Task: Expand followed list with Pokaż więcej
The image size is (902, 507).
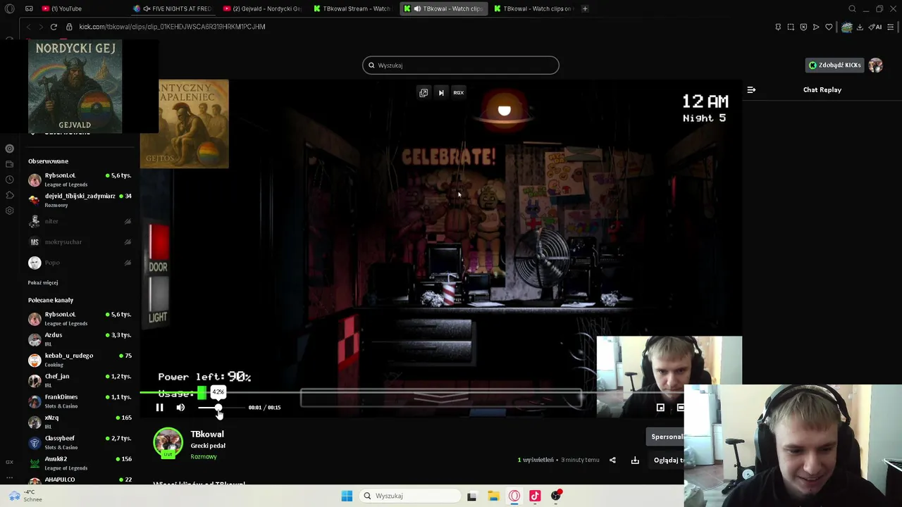Action: pyautogui.click(x=43, y=283)
